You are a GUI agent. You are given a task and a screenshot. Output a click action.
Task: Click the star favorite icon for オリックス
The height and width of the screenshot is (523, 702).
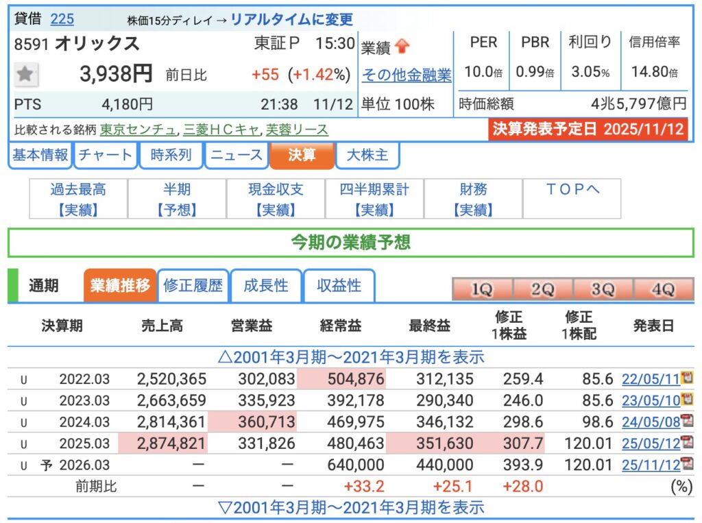[x=26, y=75]
